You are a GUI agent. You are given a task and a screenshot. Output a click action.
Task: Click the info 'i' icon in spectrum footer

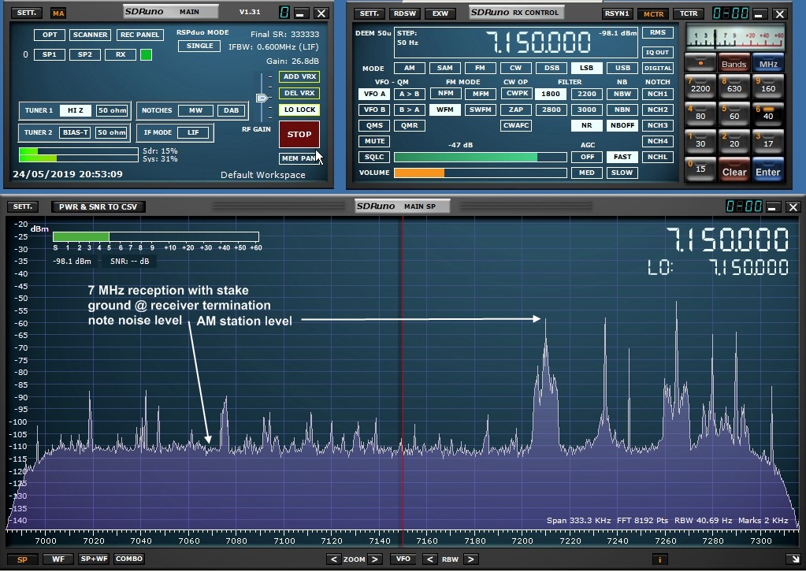pos(660,559)
